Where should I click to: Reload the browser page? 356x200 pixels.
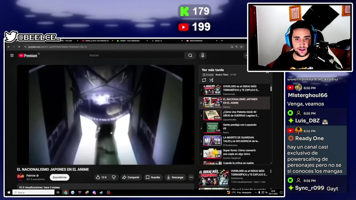click(x=19, y=47)
